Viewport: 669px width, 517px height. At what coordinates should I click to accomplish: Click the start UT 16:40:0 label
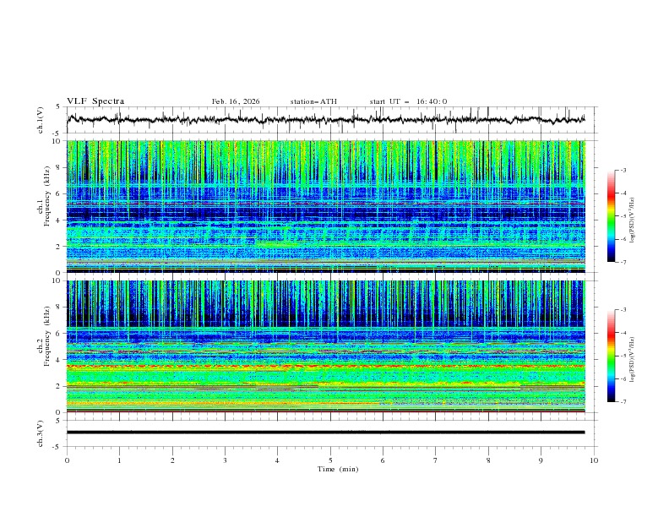[x=408, y=101]
